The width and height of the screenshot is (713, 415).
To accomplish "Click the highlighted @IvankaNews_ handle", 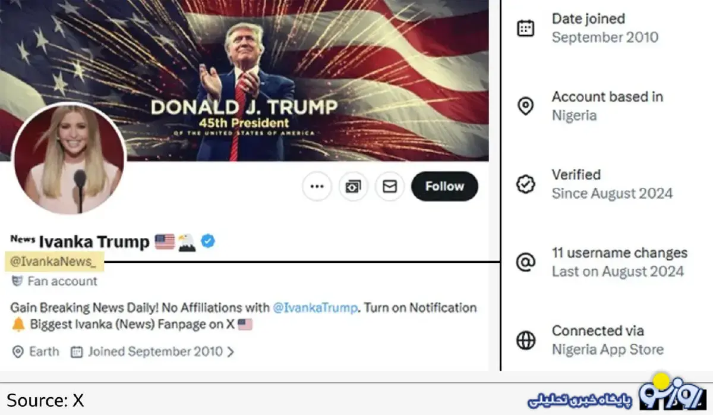I will click(52, 261).
